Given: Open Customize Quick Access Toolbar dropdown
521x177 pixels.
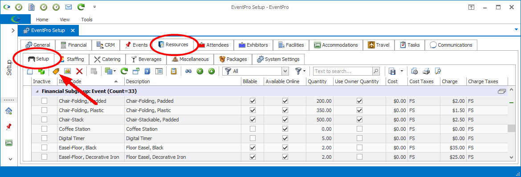Looking at the screenshot, I should [x=95, y=7].
